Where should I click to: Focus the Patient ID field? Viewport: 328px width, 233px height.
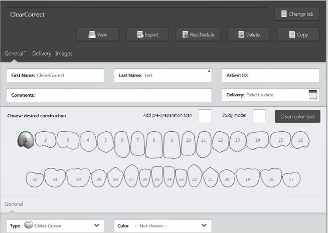click(x=270, y=75)
